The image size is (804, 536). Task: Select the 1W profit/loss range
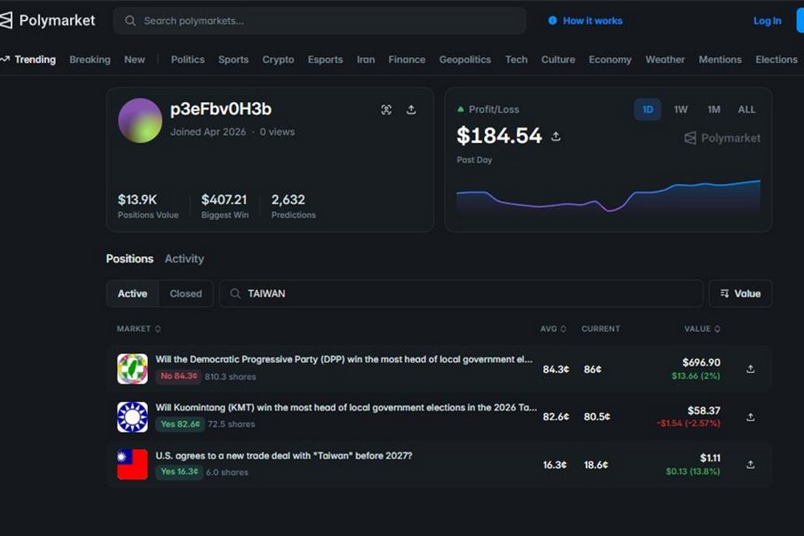coord(680,109)
